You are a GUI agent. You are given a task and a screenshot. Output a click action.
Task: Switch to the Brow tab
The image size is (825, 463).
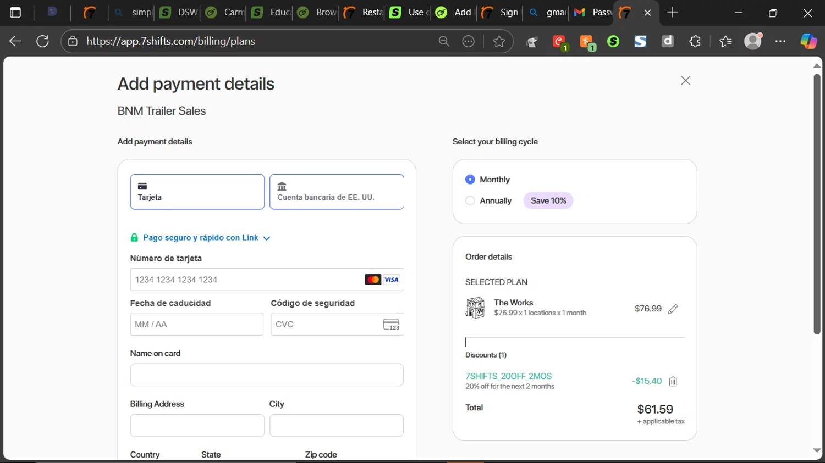pos(316,13)
